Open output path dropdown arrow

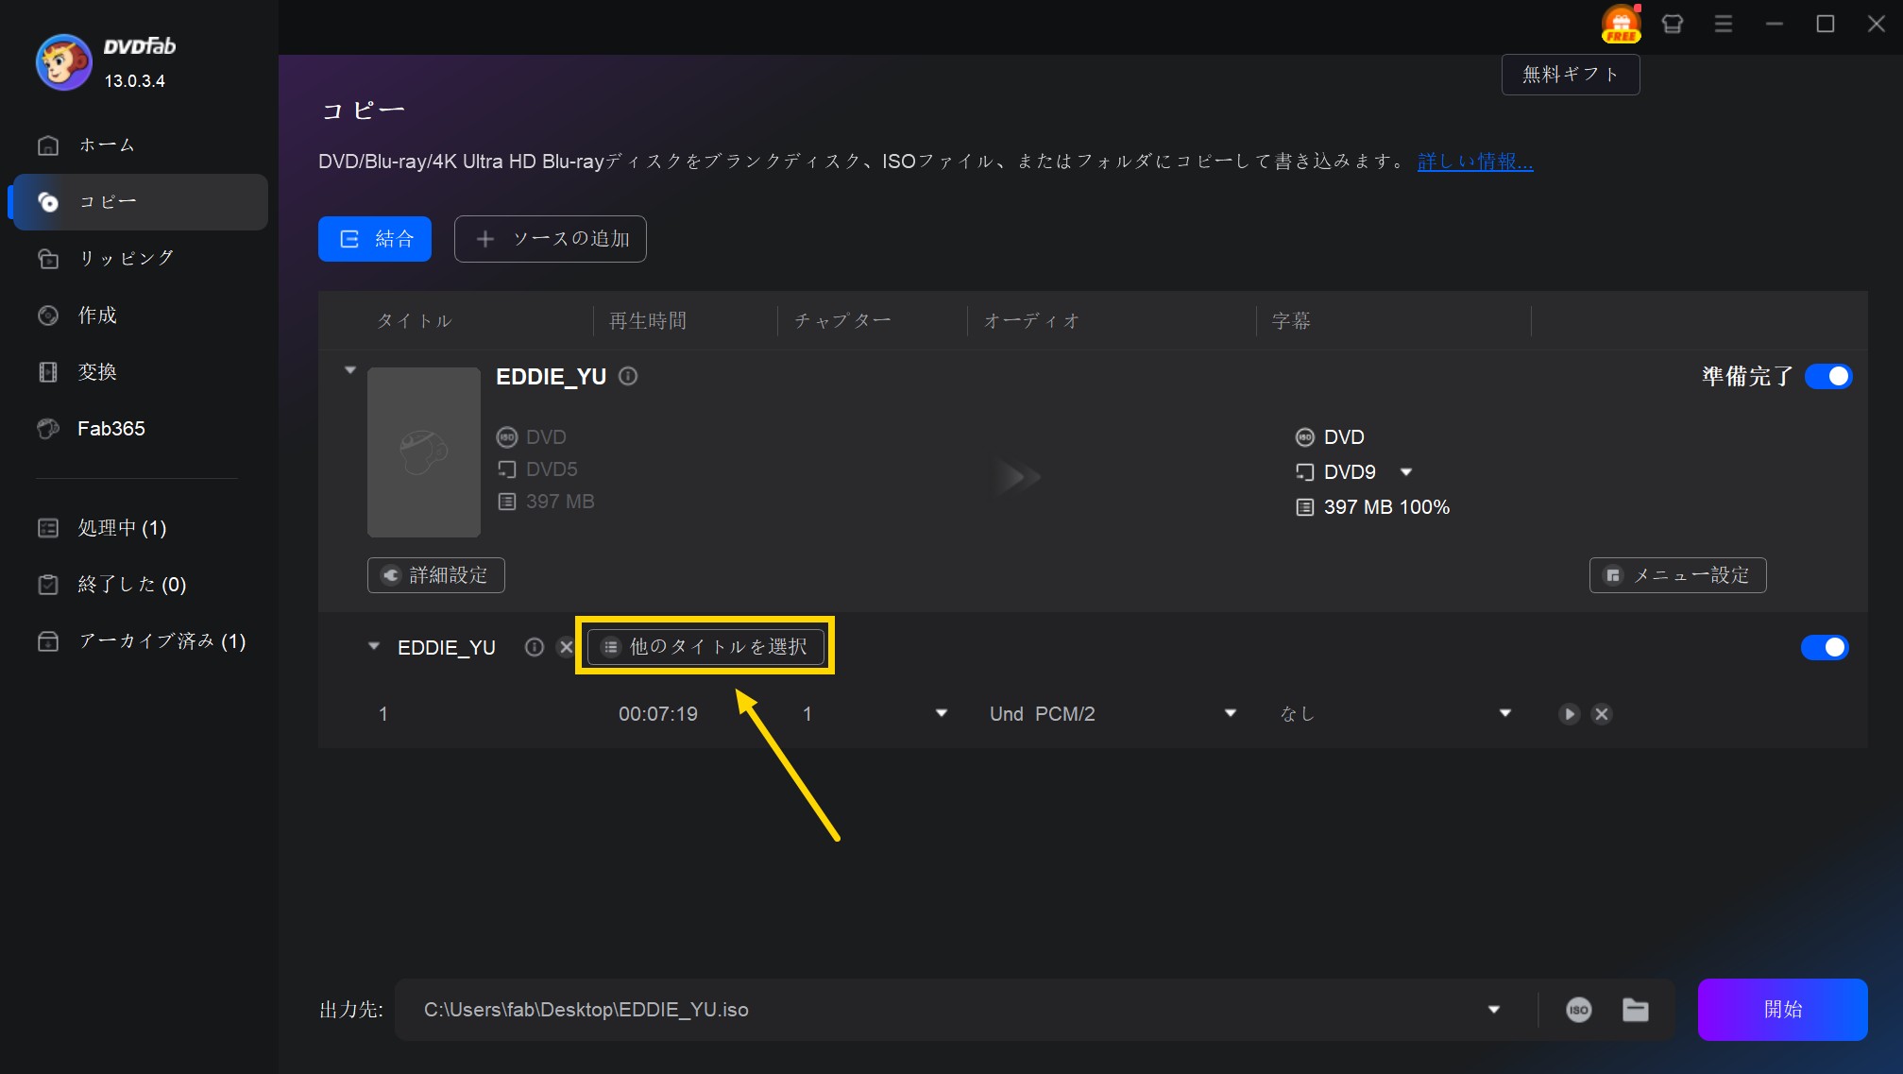click(x=1494, y=1010)
